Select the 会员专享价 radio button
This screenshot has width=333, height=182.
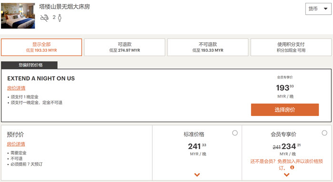[x=324, y=133]
